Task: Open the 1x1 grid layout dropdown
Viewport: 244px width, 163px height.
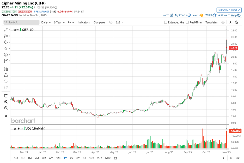Action: pyautogui.click(x=119, y=22)
